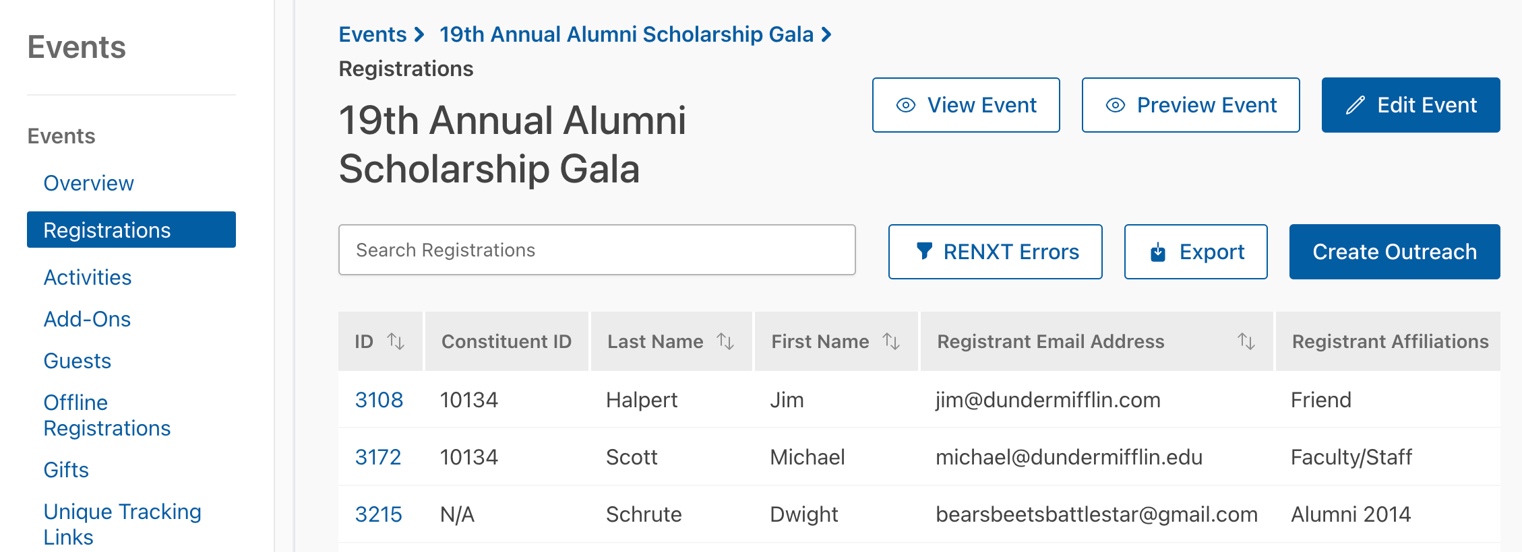Sort by Registrant Email Address arrows
The height and width of the screenshot is (552, 1522).
coord(1246,341)
